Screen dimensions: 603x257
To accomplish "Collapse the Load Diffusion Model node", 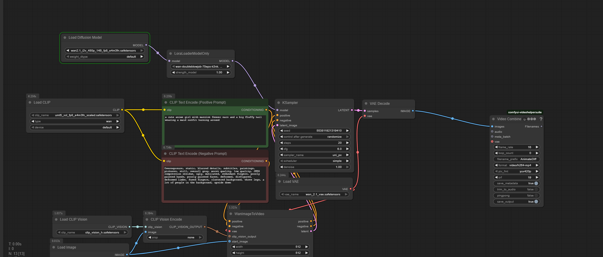I will (65, 38).
